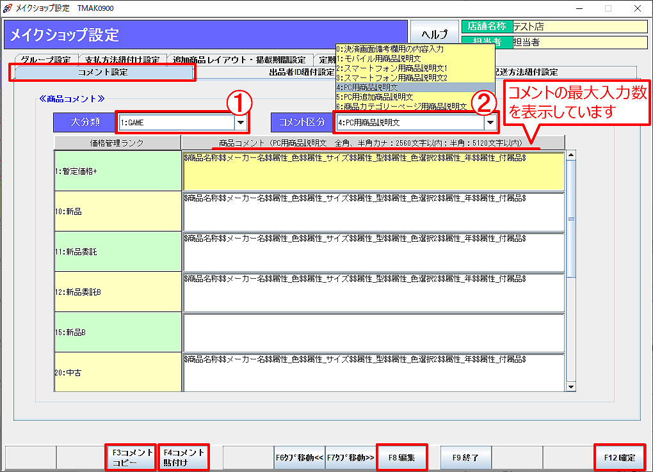Confirm with the F12 確定 button
653x472 pixels.
619,458
